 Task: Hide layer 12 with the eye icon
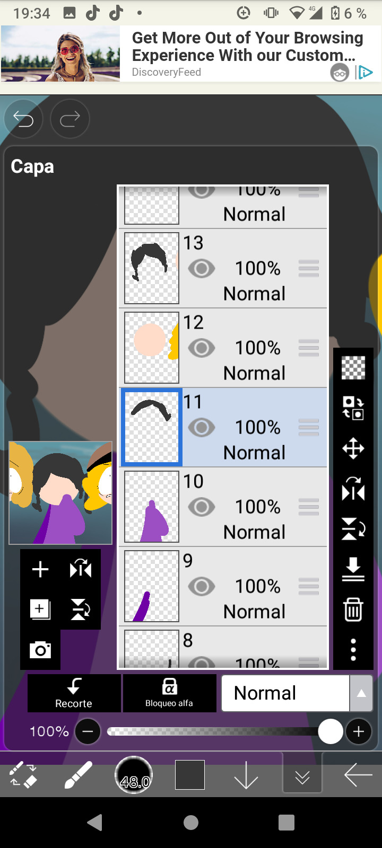(202, 348)
